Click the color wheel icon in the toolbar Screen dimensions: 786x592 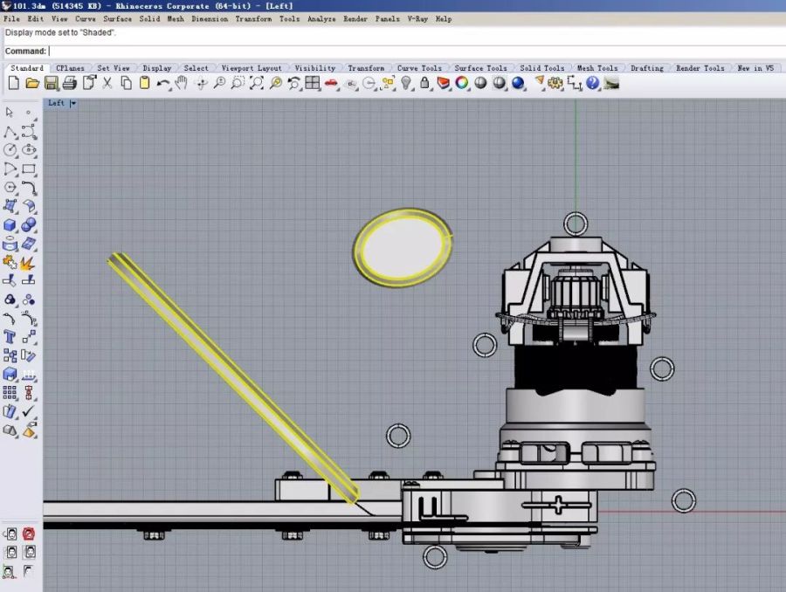click(461, 83)
